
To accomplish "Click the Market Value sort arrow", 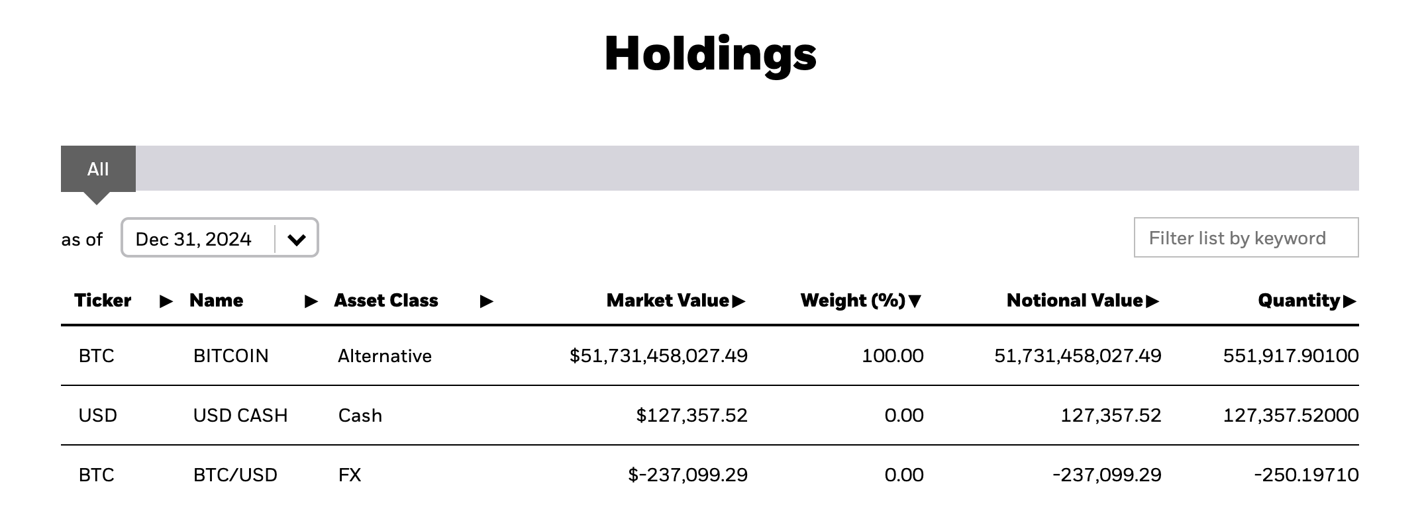I will (738, 301).
